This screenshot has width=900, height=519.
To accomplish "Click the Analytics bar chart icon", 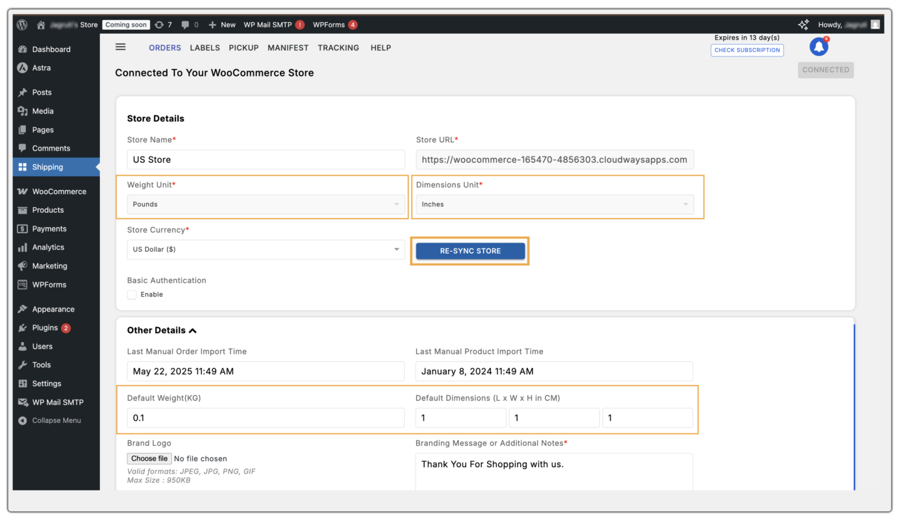I will pyautogui.click(x=23, y=247).
